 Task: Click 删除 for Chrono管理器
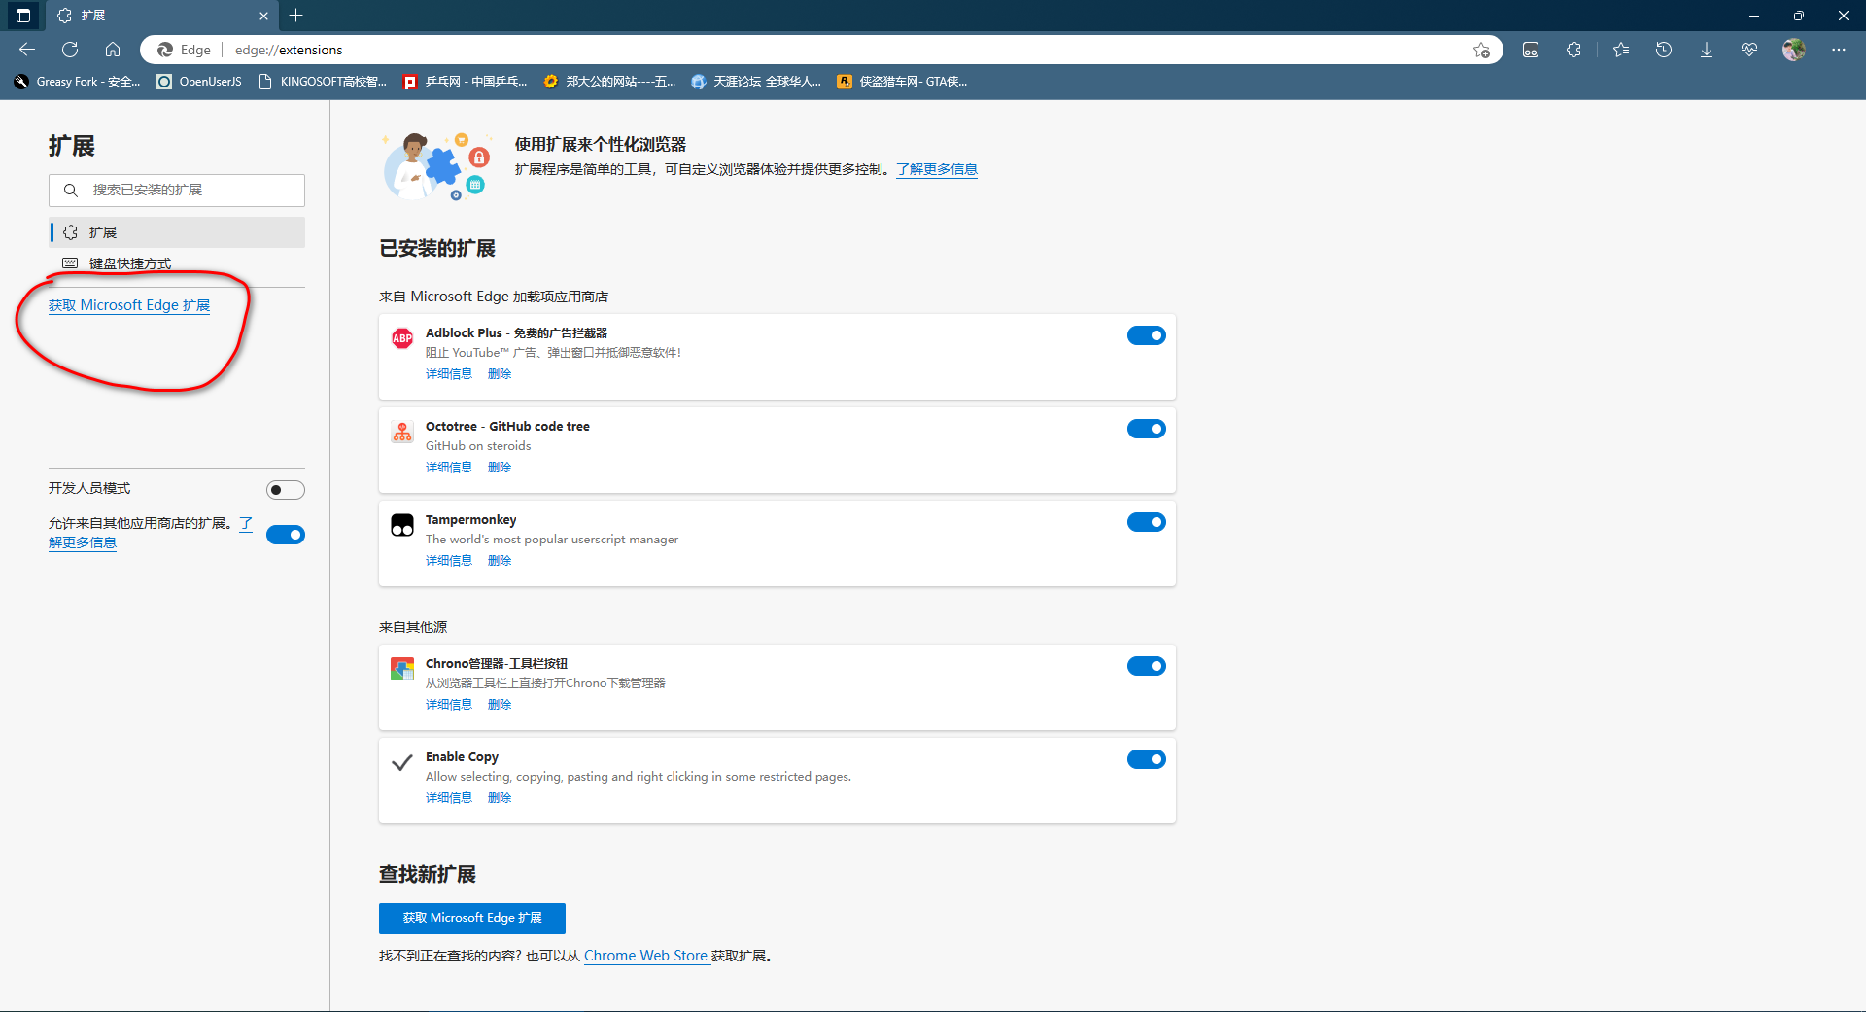pyautogui.click(x=500, y=705)
